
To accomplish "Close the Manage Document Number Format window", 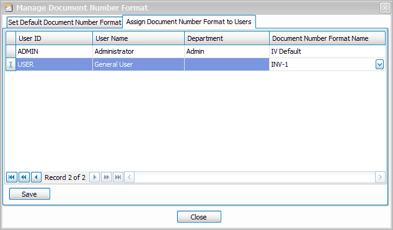I will click(385, 8).
